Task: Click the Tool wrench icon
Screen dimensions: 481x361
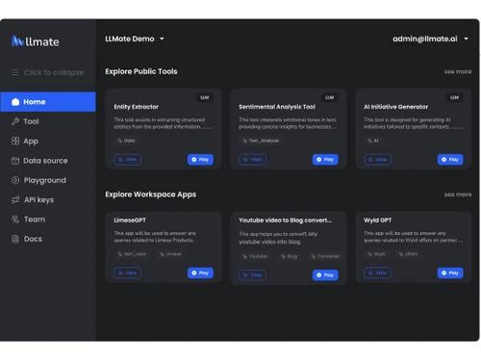Action: [15, 121]
